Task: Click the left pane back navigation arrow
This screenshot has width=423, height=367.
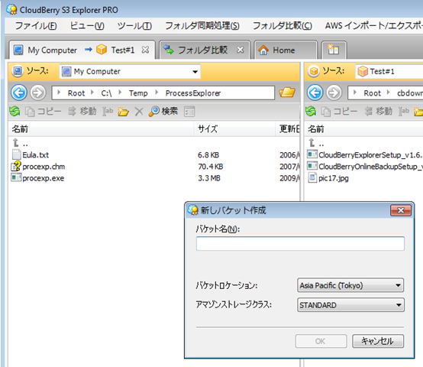Action: click(x=19, y=93)
